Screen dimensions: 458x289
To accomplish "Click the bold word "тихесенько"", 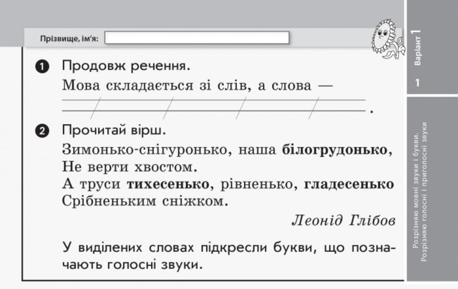I will 168,184.
